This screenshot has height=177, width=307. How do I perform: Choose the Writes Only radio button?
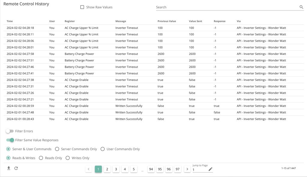pyautogui.click(x=68, y=158)
